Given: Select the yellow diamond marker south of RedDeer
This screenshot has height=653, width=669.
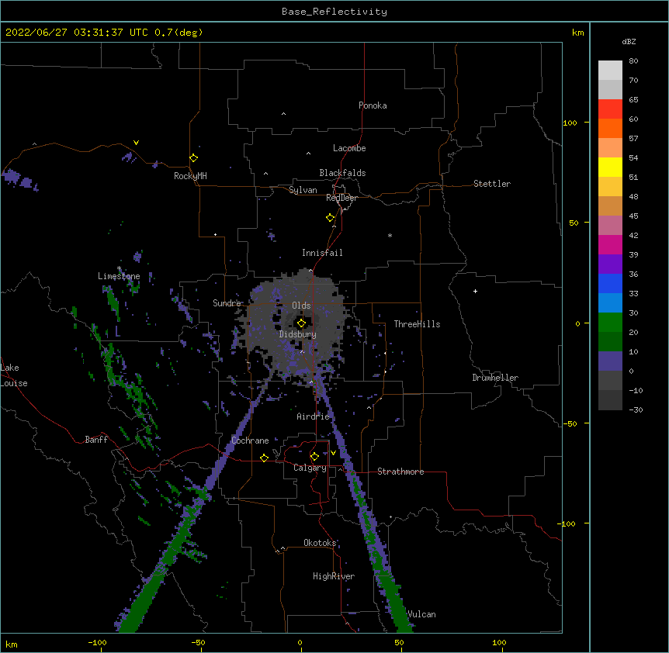Looking at the screenshot, I should pyautogui.click(x=330, y=218).
